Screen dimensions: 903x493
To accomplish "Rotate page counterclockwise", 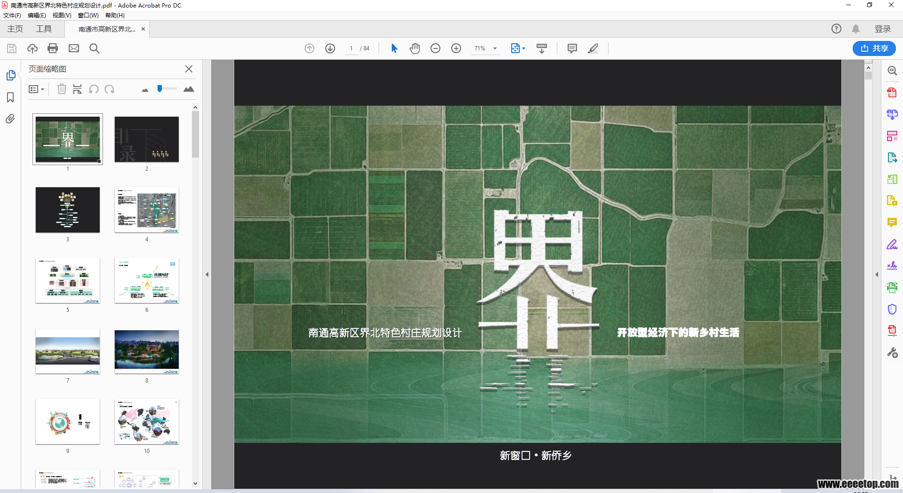I will click(x=94, y=89).
